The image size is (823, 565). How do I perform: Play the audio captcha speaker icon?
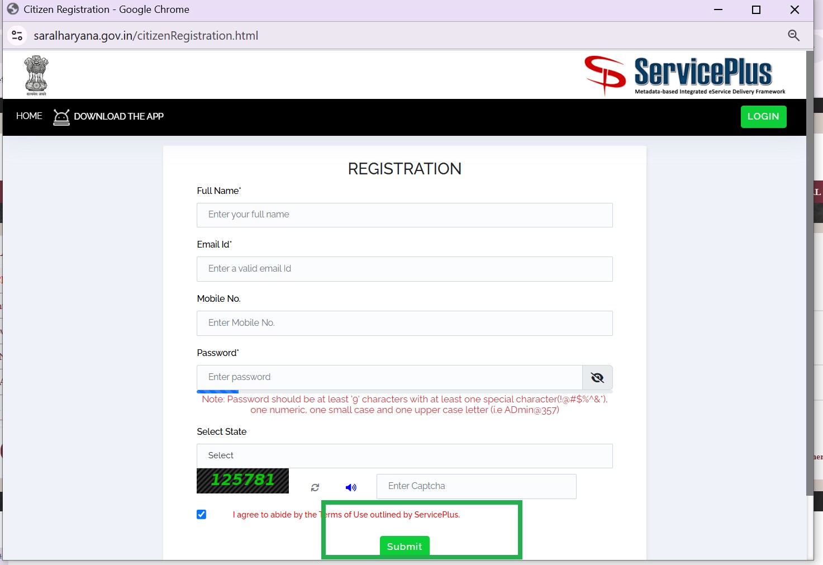[351, 487]
